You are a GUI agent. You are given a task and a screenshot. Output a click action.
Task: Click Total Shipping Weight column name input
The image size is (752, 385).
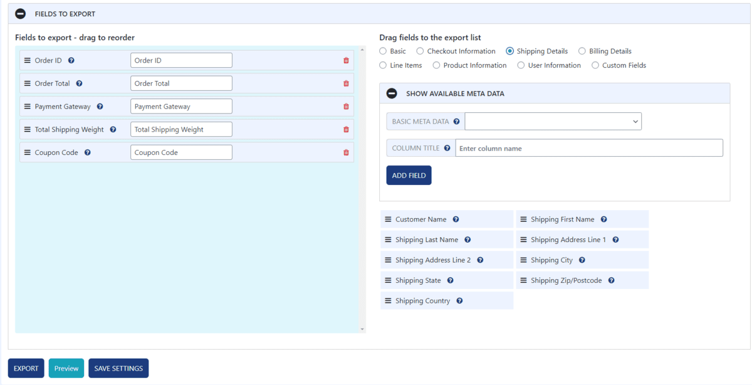pyautogui.click(x=181, y=129)
